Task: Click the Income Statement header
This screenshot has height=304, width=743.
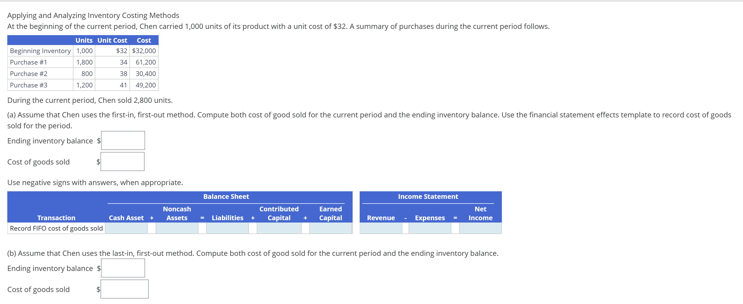Action: point(428,196)
